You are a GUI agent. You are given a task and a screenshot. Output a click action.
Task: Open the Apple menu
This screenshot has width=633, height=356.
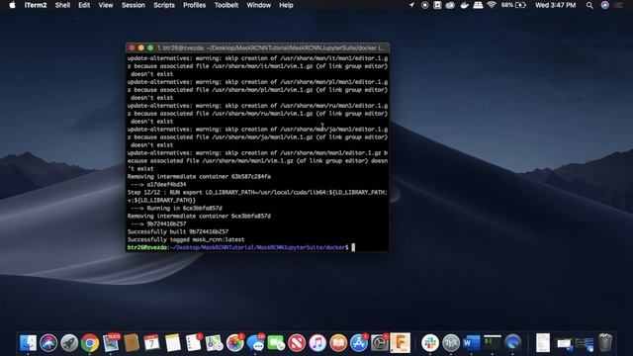coord(12,5)
